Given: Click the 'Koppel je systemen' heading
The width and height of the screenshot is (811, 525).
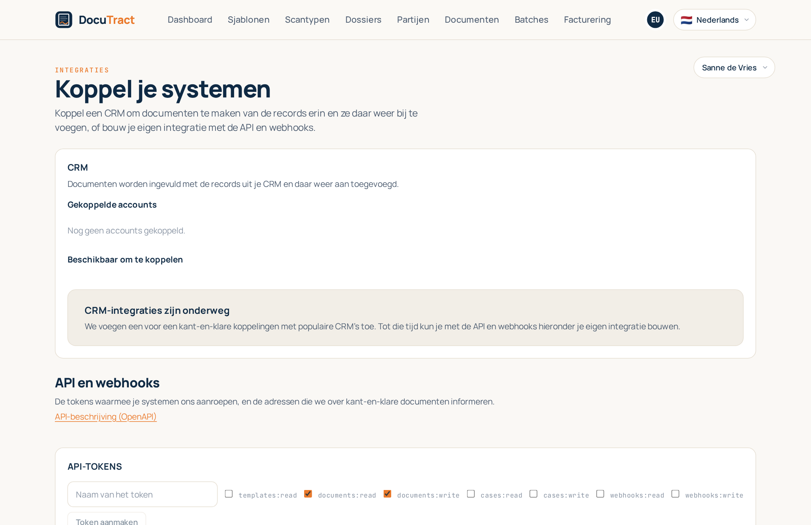Looking at the screenshot, I should 163,89.
